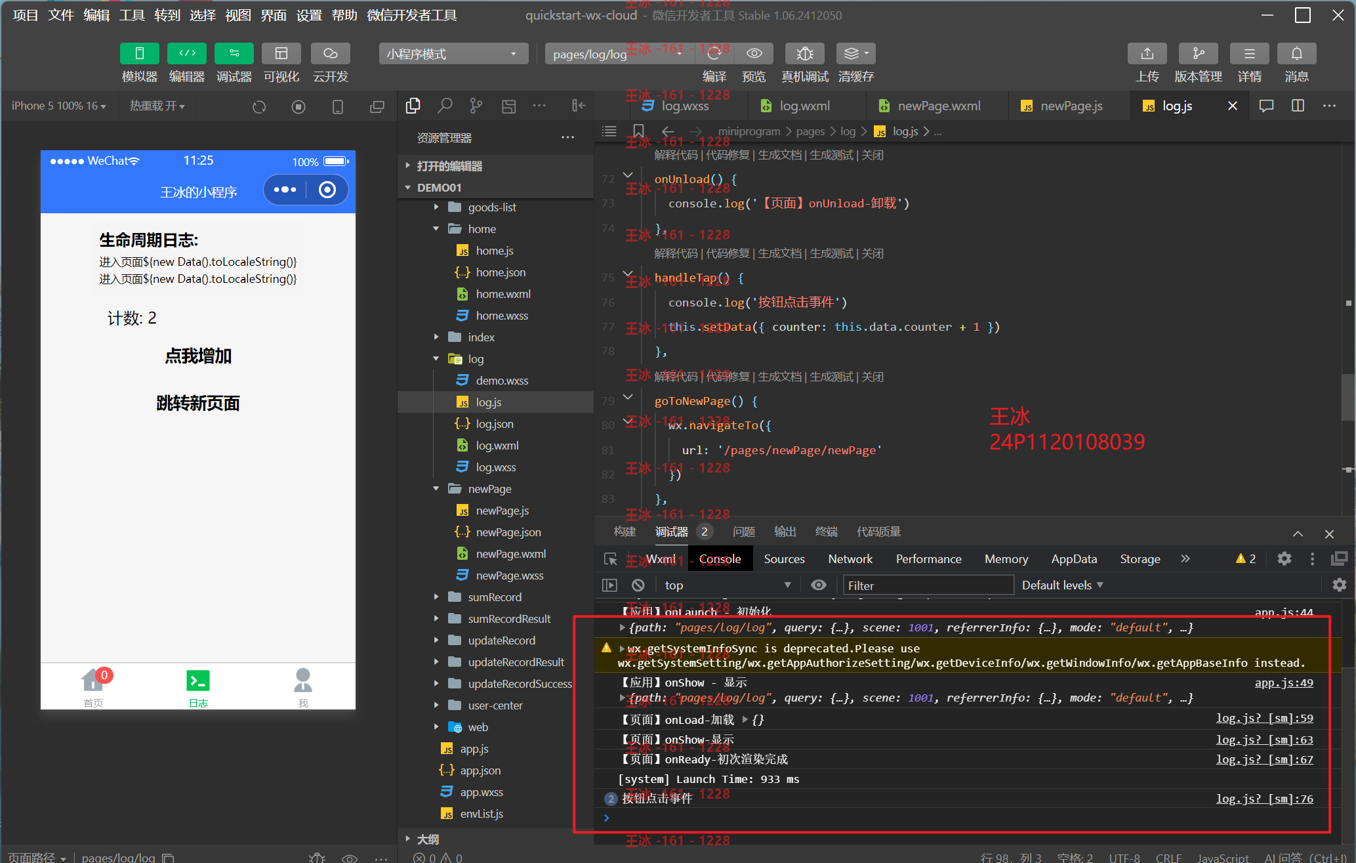Close the log.js editor tab
Viewport: 1356px width, 863px height.
click(1233, 106)
